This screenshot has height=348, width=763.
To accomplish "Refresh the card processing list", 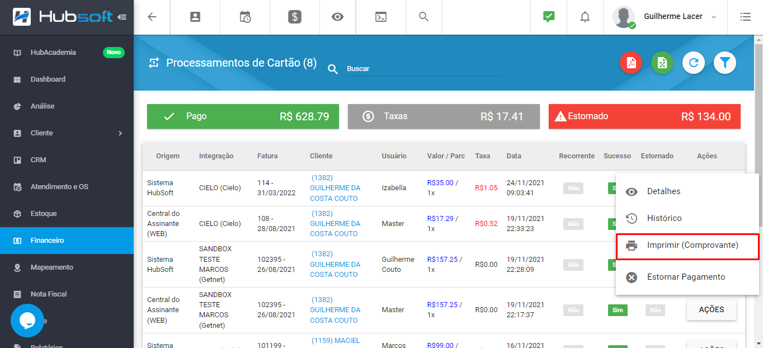I will click(694, 63).
